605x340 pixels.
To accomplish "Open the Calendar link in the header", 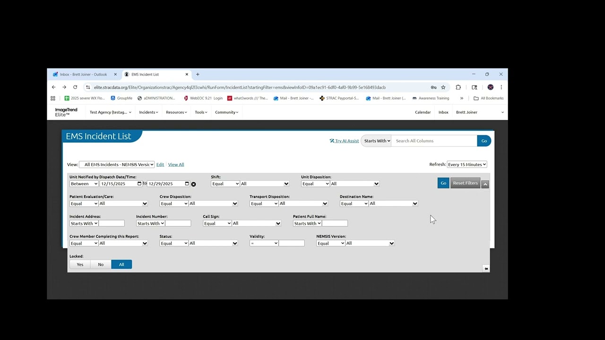I will [x=423, y=112].
